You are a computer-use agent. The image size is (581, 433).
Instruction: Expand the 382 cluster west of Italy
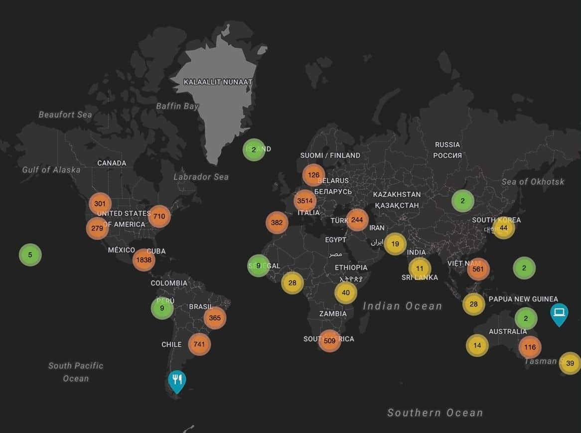[x=277, y=223]
